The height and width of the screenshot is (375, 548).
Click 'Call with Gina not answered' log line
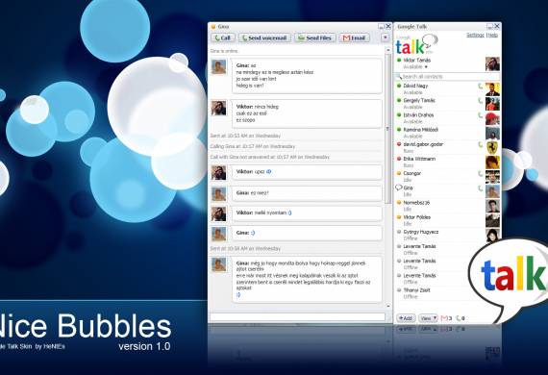(x=270, y=158)
